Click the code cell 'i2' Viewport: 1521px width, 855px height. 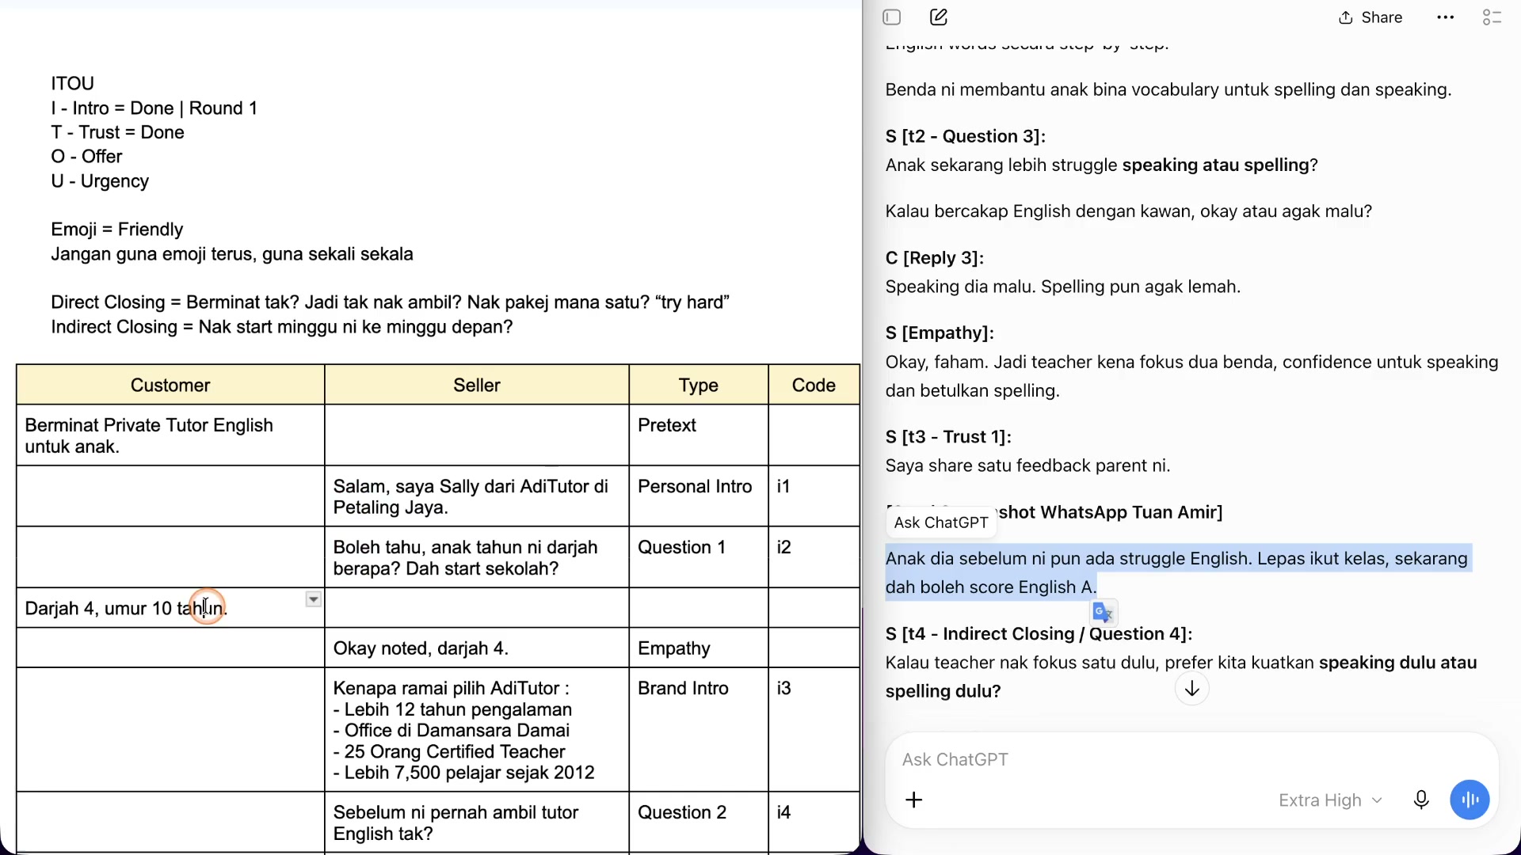tap(814, 557)
